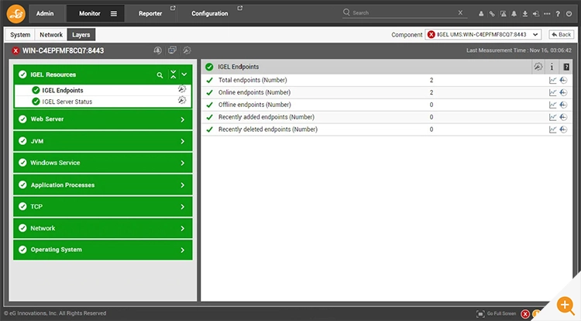This screenshot has height=321, width=581.
Task: Click the link chain icon in top bar
Action: [x=492, y=14]
